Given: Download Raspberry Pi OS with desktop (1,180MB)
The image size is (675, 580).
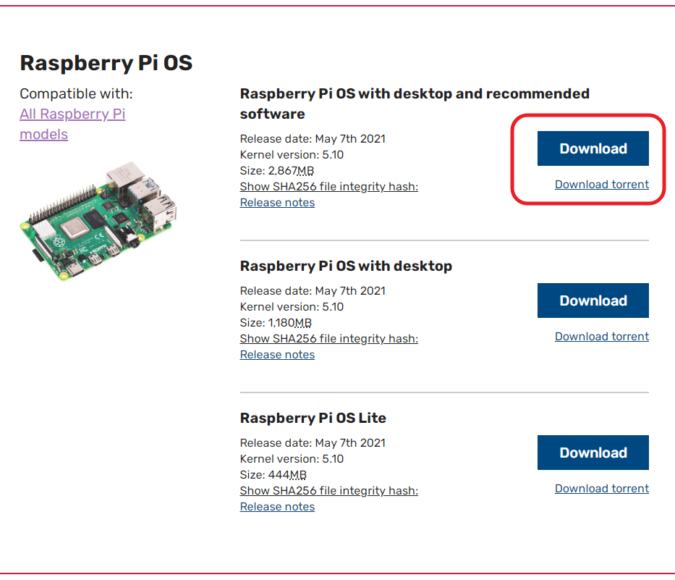Looking at the screenshot, I should (593, 300).
